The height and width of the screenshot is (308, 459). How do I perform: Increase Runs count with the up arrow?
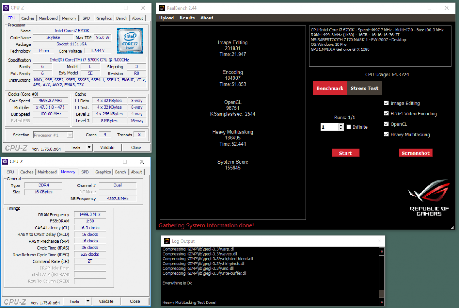[x=341, y=125]
